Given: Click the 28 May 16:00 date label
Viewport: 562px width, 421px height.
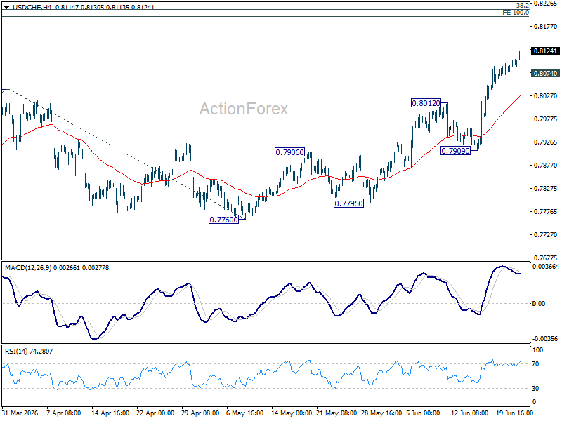Looking at the screenshot, I should point(381,413).
